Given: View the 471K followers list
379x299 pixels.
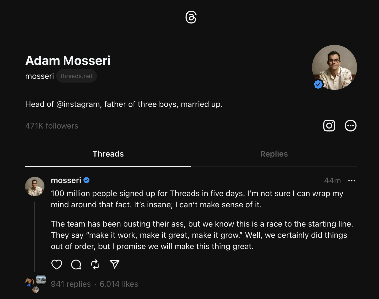Looking at the screenshot, I should (52, 126).
